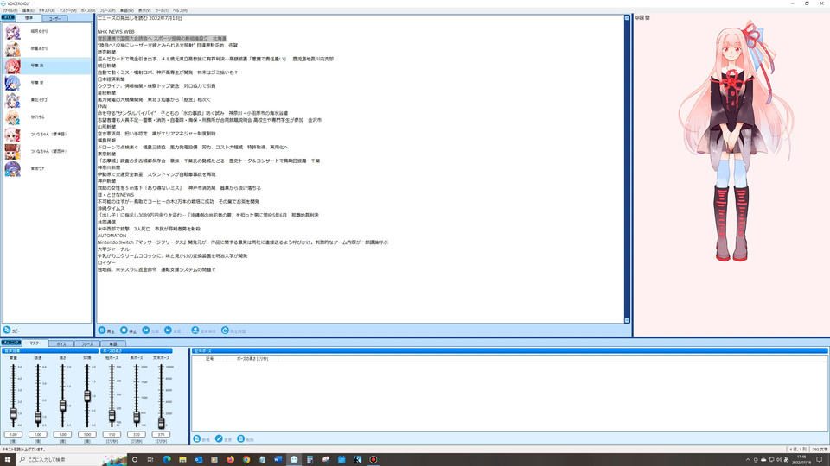Screen dimensions: 830x466
Task: Click the 新規 icon in symbol pause panel
Action: click(x=197, y=438)
